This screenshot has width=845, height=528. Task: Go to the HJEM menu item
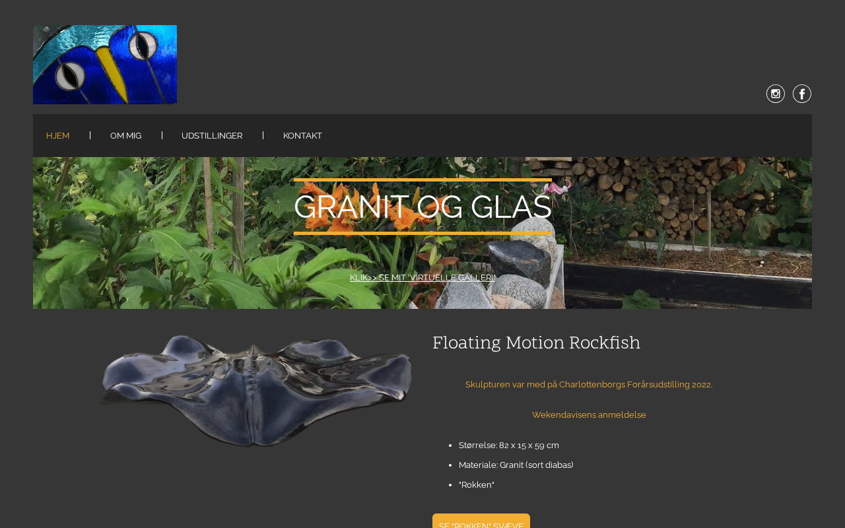[x=58, y=135]
